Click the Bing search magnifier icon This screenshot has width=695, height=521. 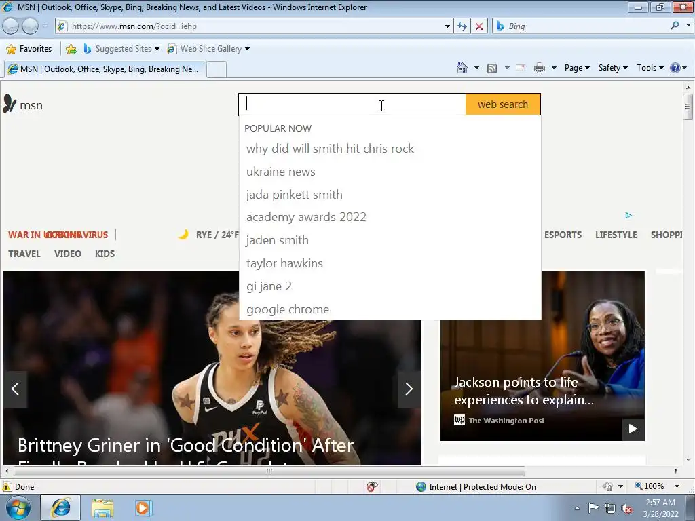[675, 26]
